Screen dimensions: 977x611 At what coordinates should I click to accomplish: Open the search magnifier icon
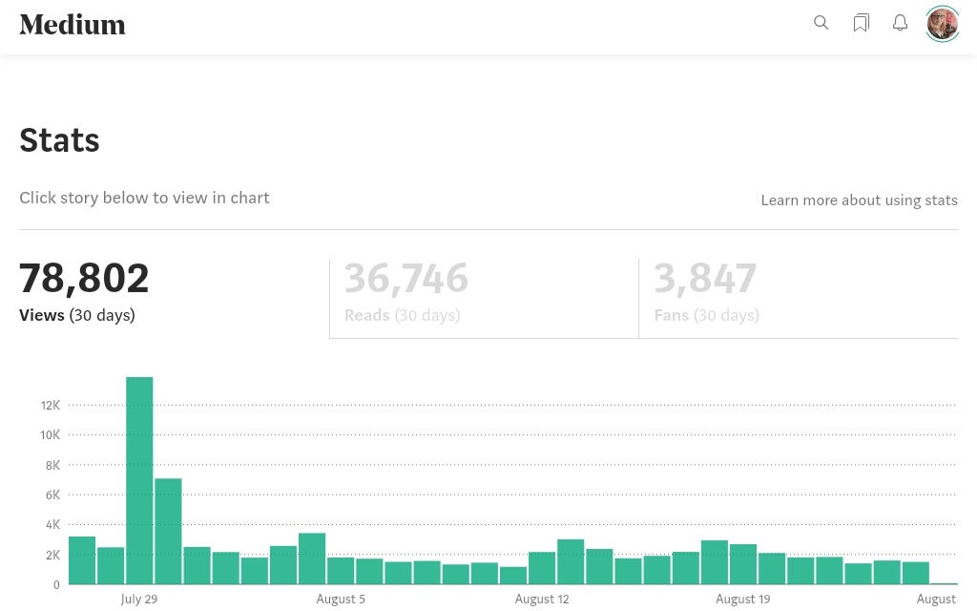point(821,23)
